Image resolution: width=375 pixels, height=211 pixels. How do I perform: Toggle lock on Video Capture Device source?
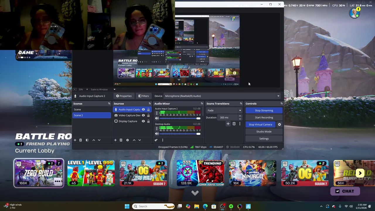[149, 115]
